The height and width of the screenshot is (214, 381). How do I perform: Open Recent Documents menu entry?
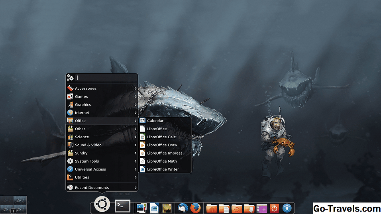click(x=102, y=188)
